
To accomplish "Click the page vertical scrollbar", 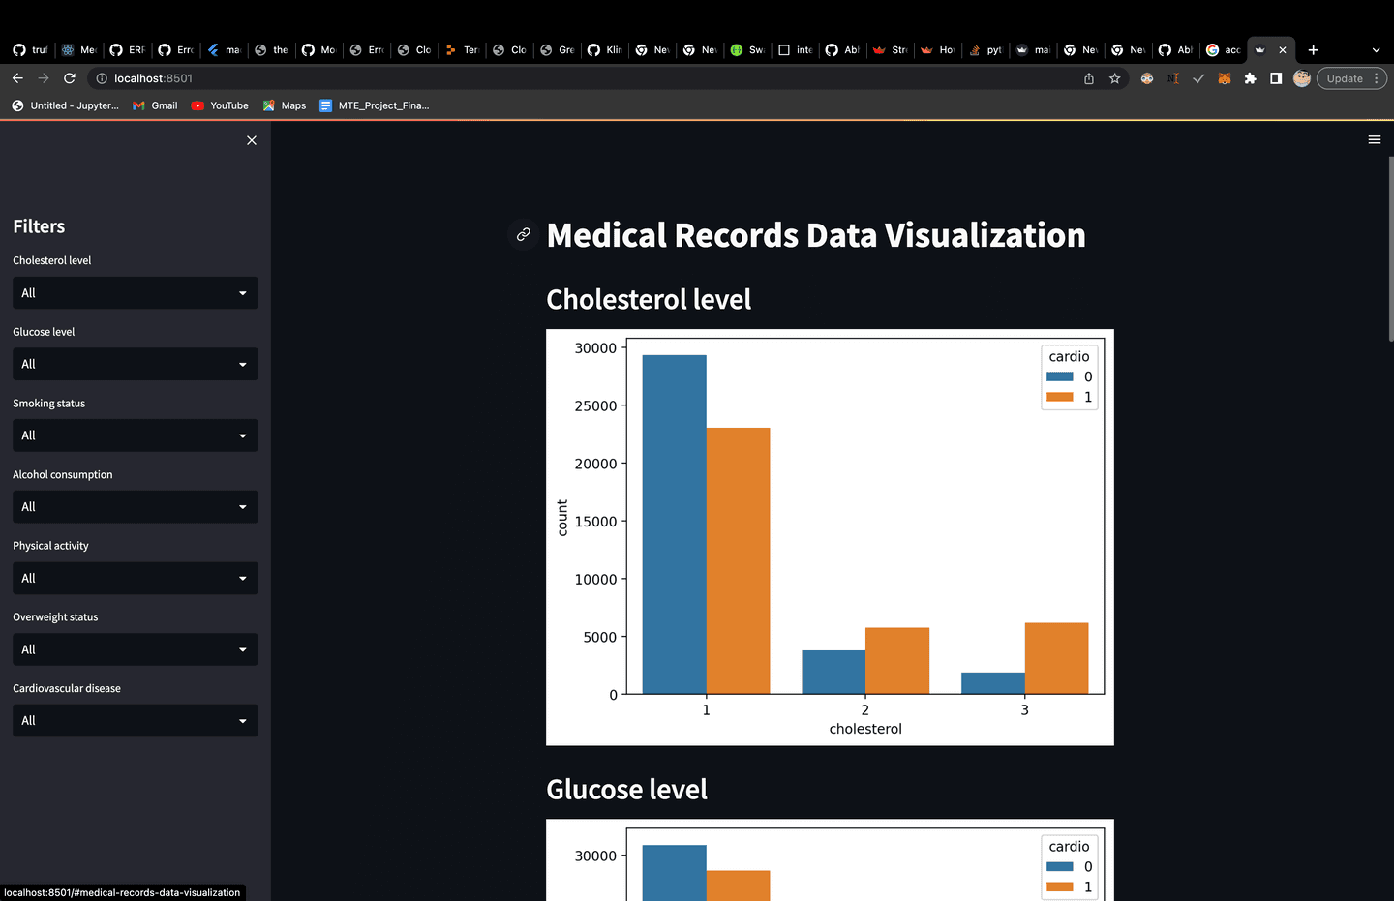I will [x=1391, y=249].
